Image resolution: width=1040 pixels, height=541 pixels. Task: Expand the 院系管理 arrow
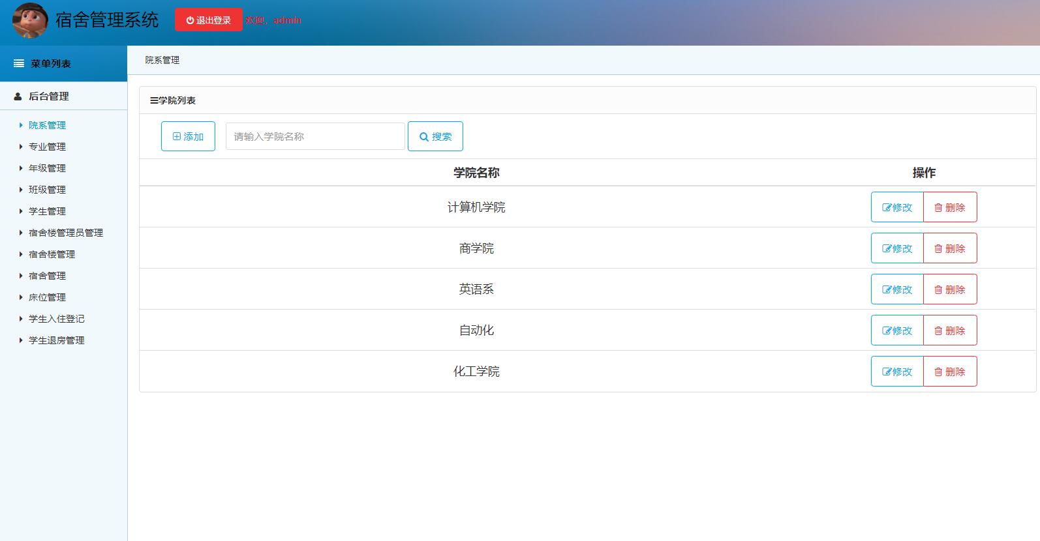[x=21, y=125]
